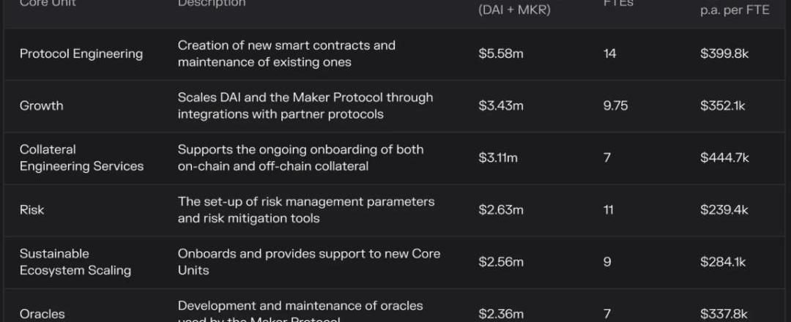
Task: Click the $284.1k per FTE figure
Action: coord(723,262)
